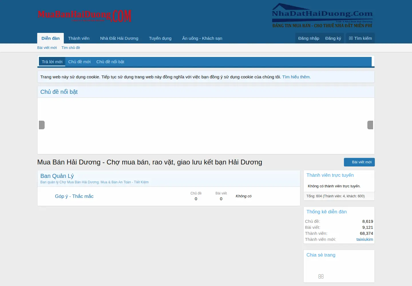Image resolution: width=412 pixels, height=286 pixels.
Task: Select the Diễn đàn tab
Action: (51, 38)
